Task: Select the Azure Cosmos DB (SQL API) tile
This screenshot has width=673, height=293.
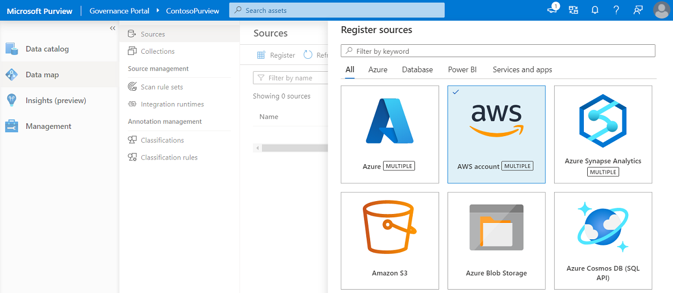Action: 603,240
